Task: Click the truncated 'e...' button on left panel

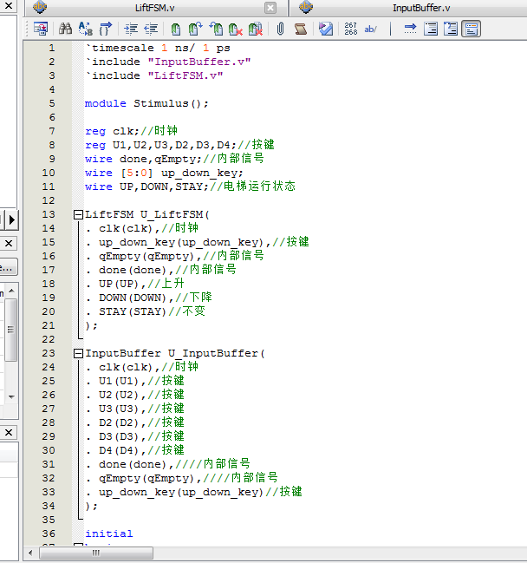Action: coord(8,267)
